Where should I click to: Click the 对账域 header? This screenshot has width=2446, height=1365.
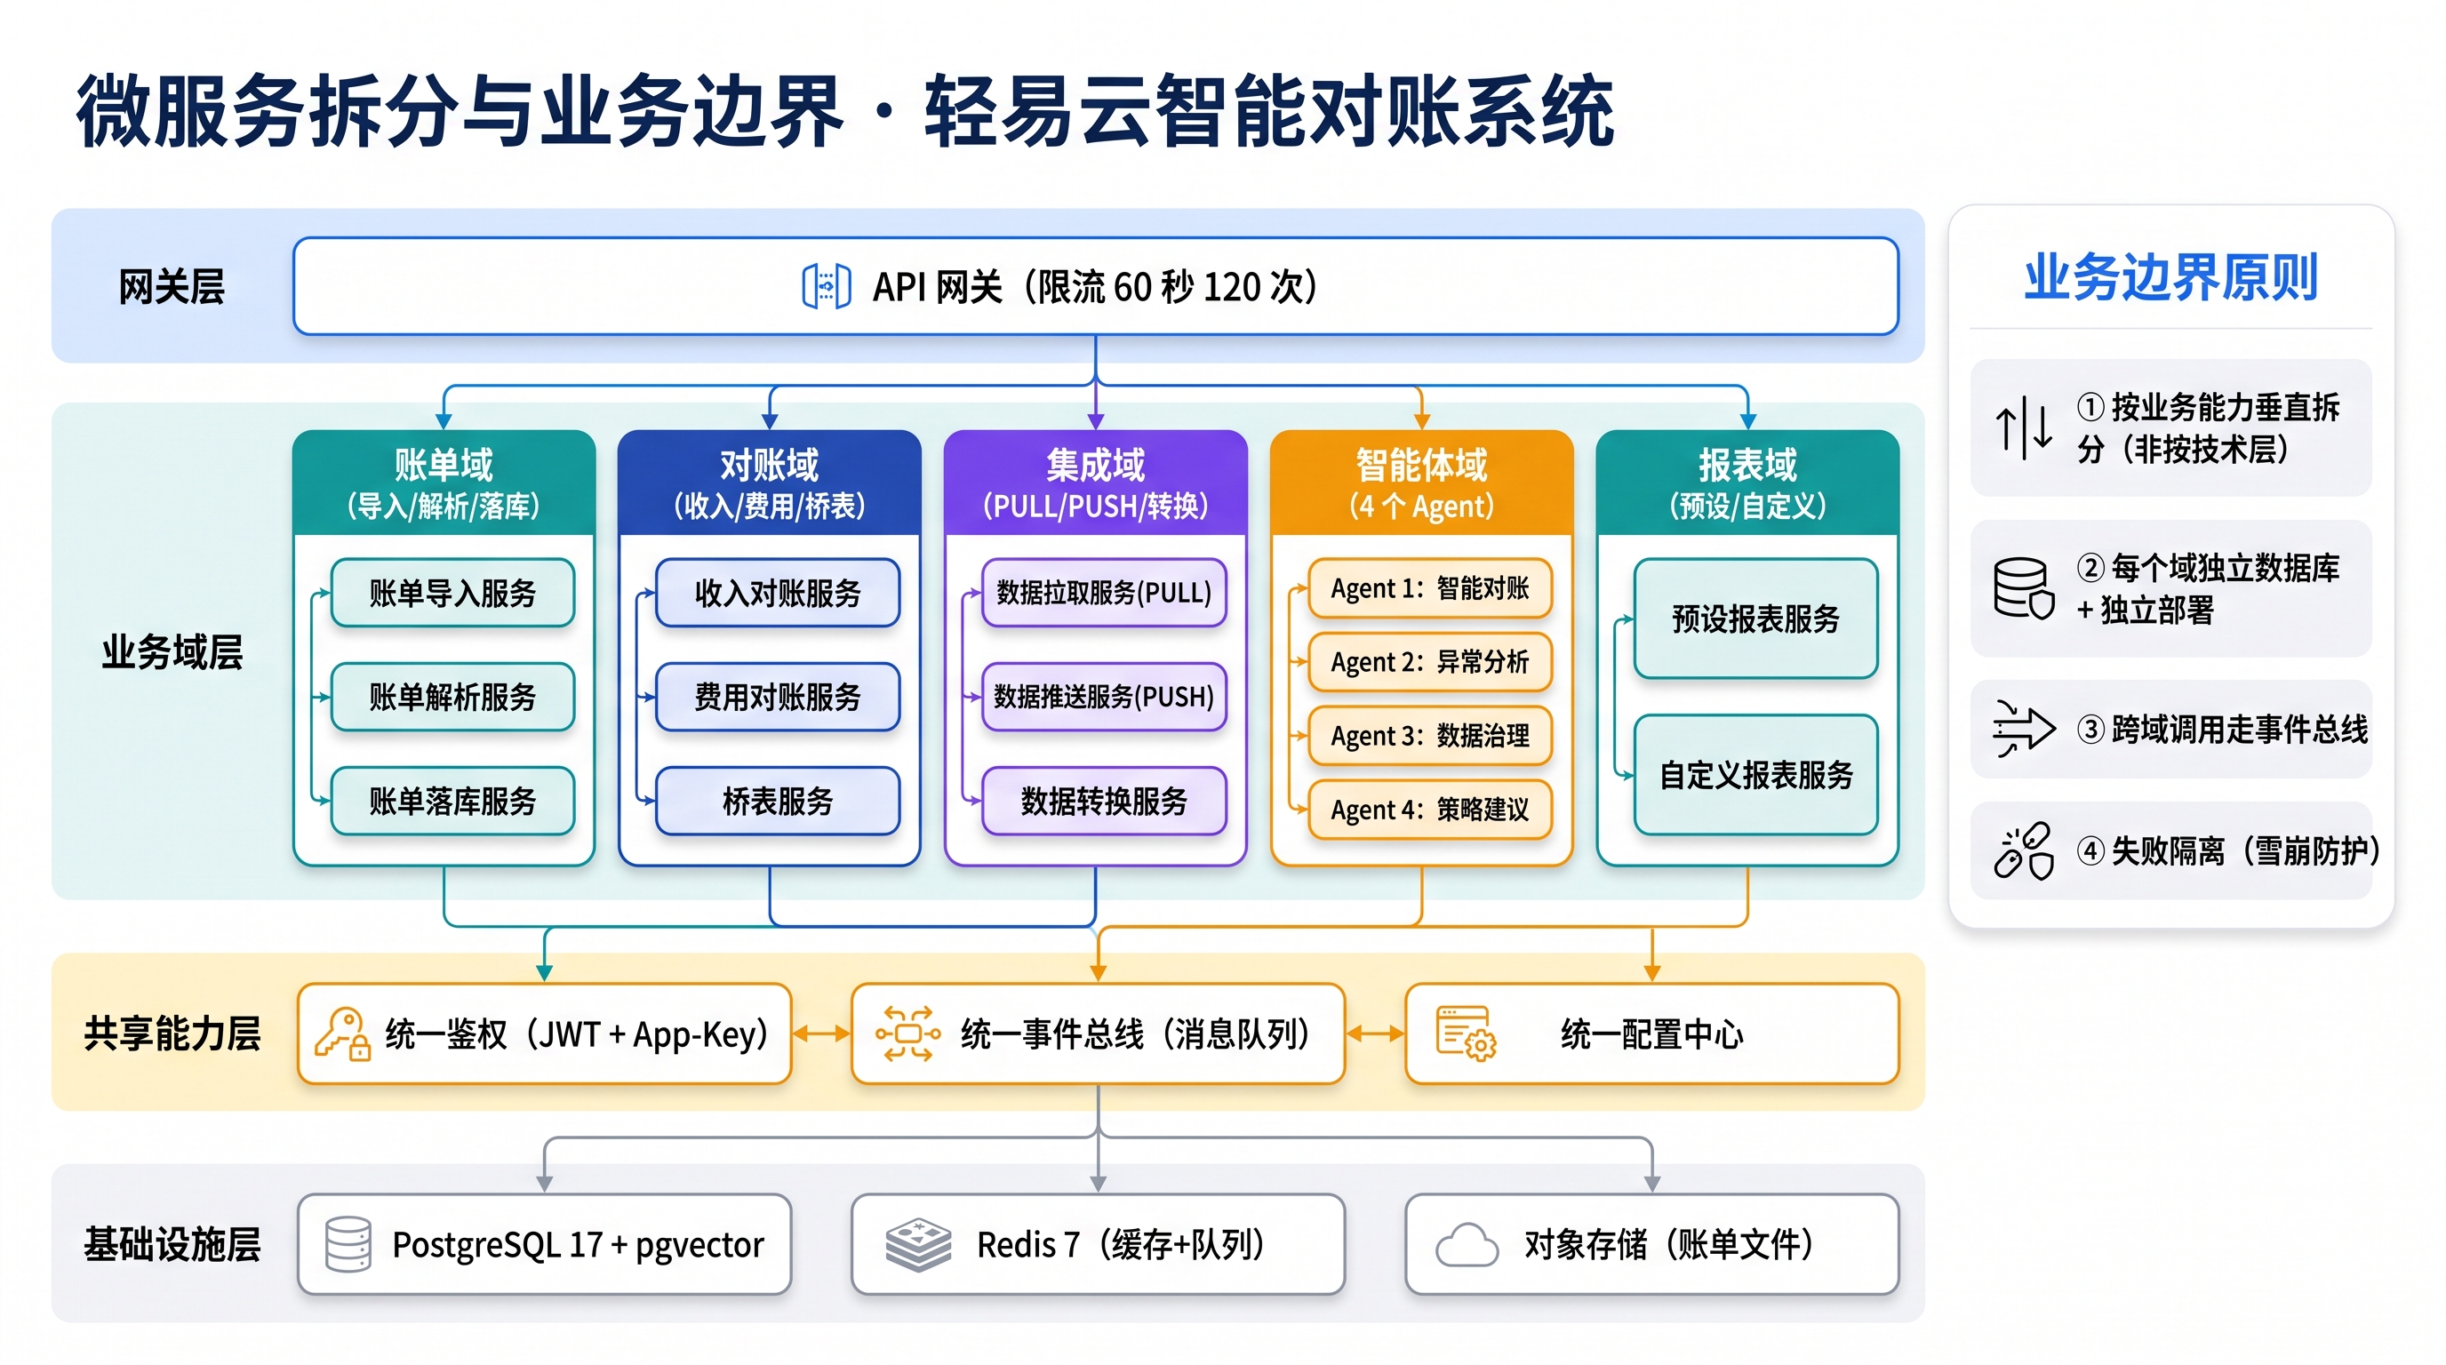[x=769, y=483]
